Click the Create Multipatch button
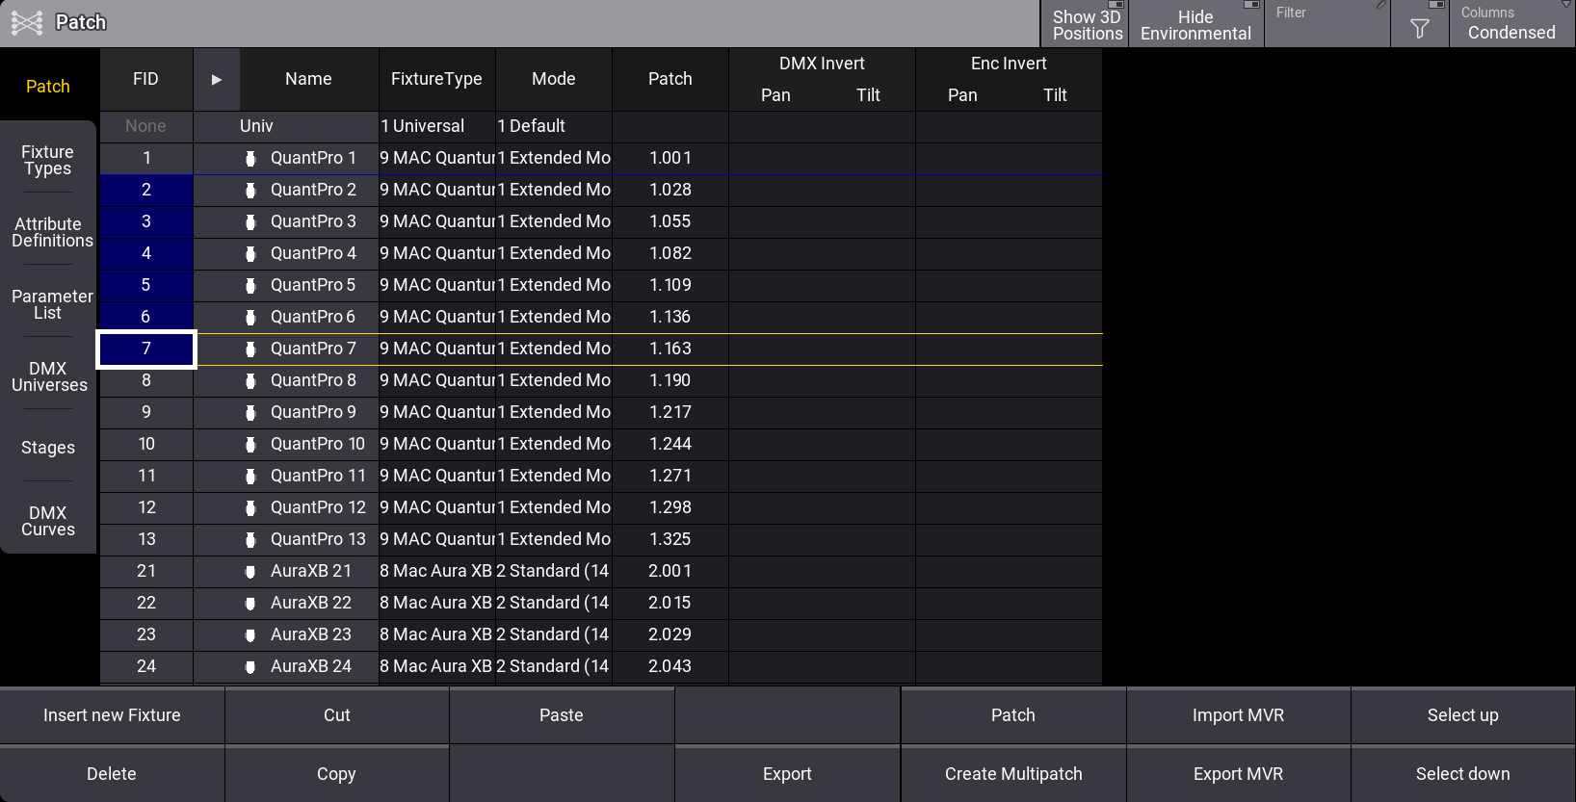The width and height of the screenshot is (1576, 802). (x=1013, y=774)
